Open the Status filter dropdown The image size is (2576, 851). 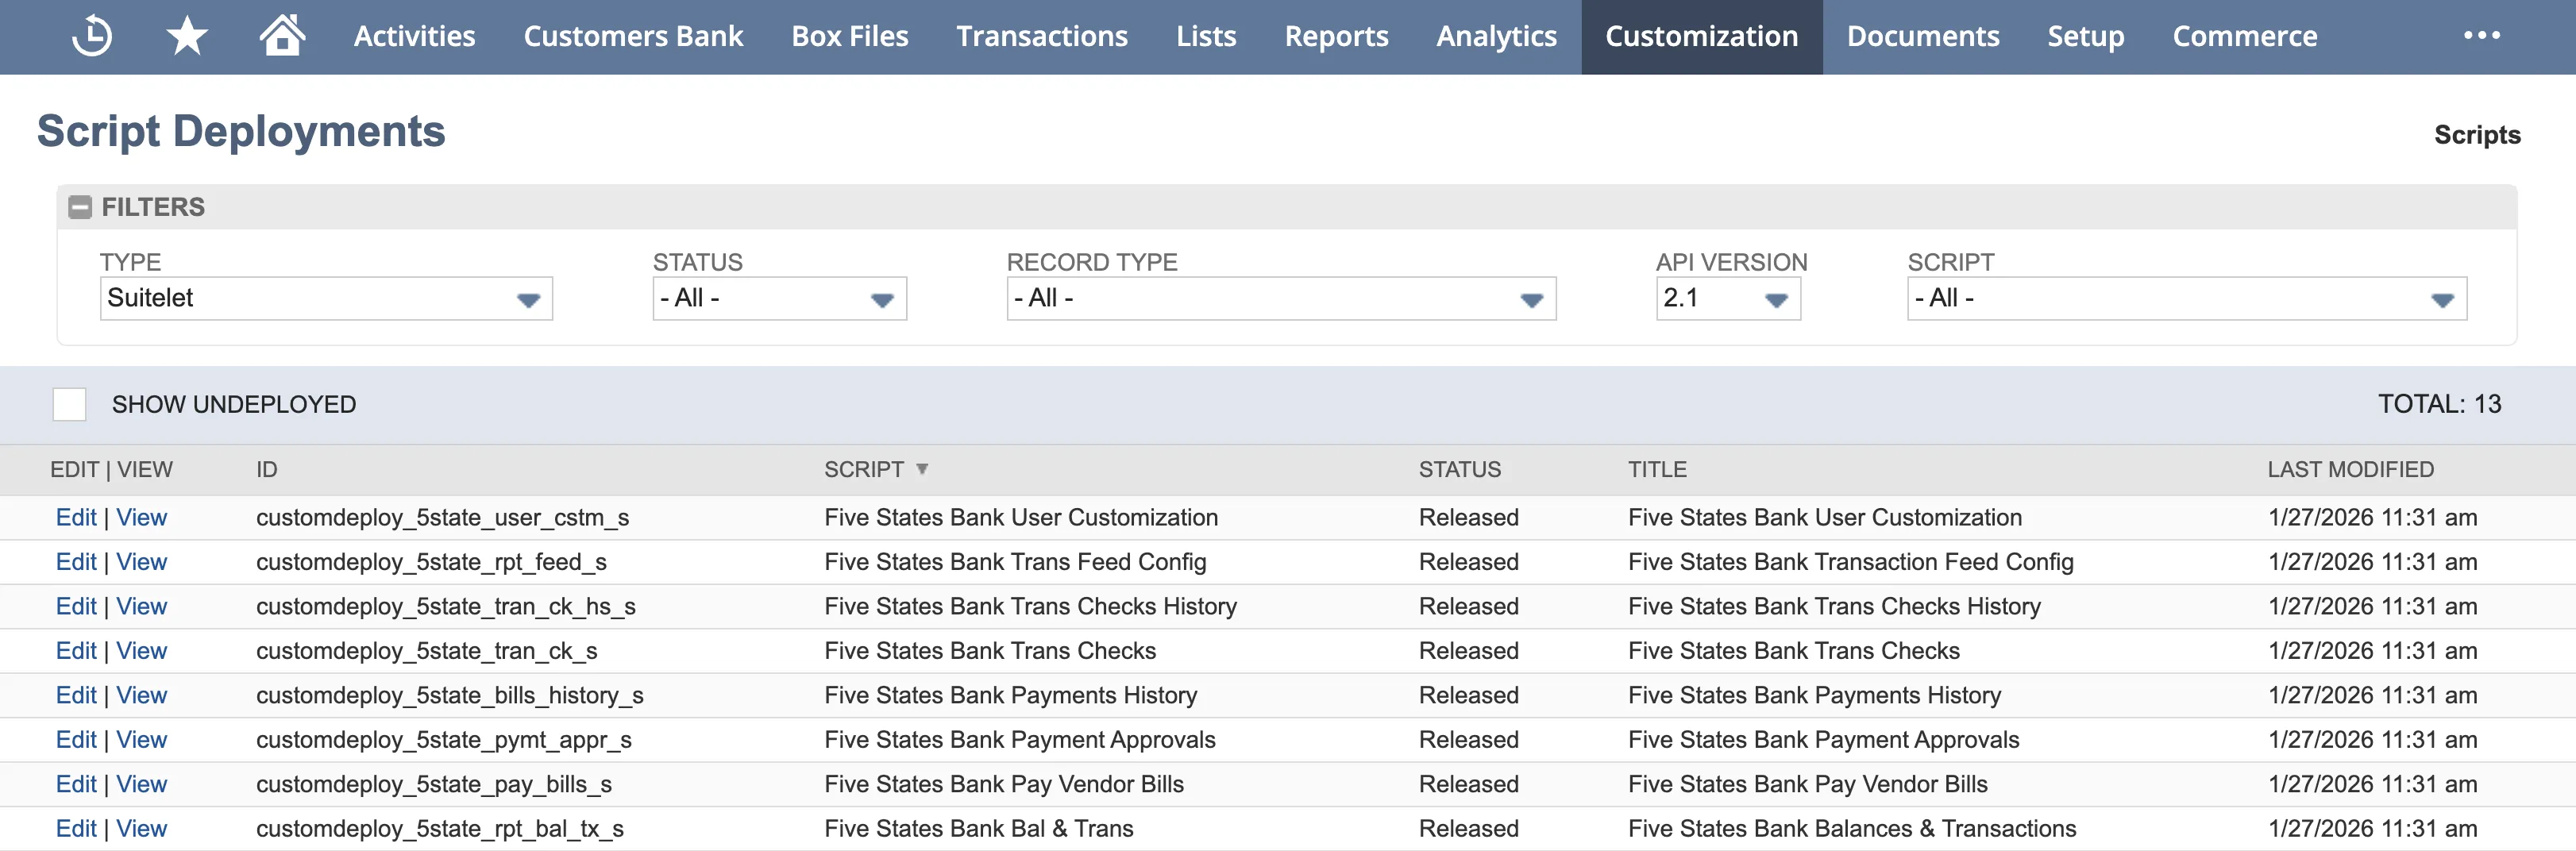(779, 299)
